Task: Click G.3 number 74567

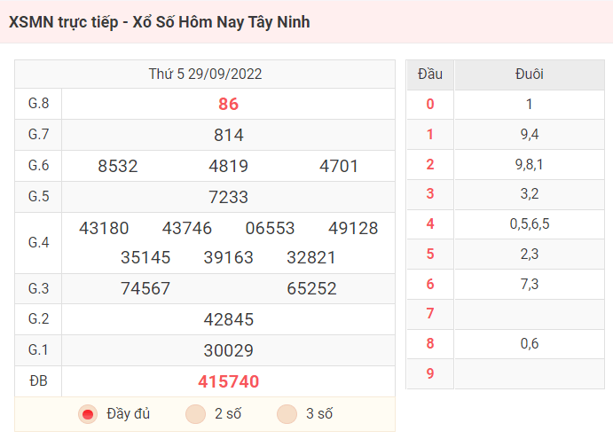Action: click(145, 288)
